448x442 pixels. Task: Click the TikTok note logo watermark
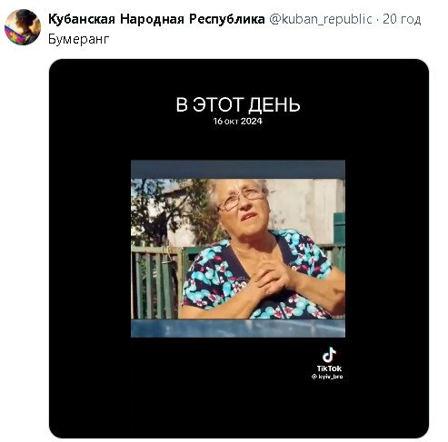(329, 355)
